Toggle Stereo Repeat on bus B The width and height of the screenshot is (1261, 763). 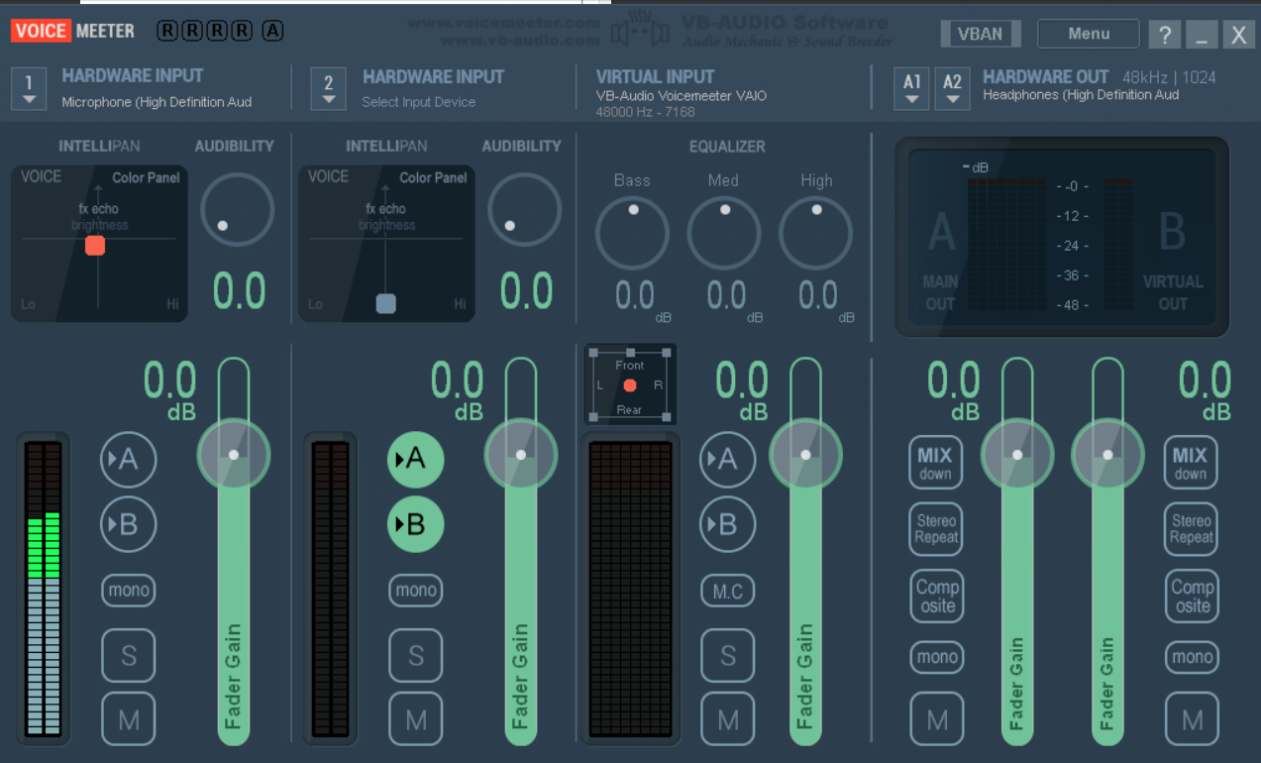1191,529
